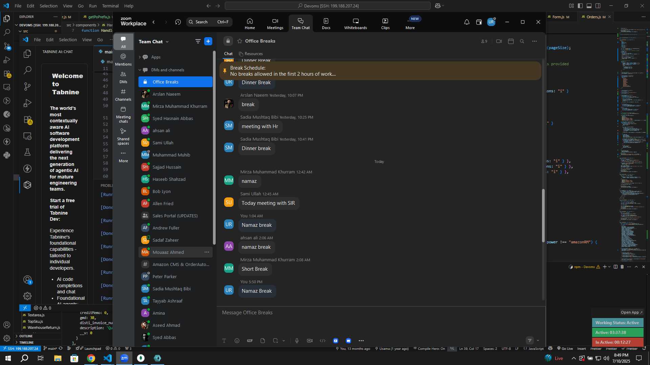
Task: Open Chrome in Windows taskbar
Action: (91, 358)
